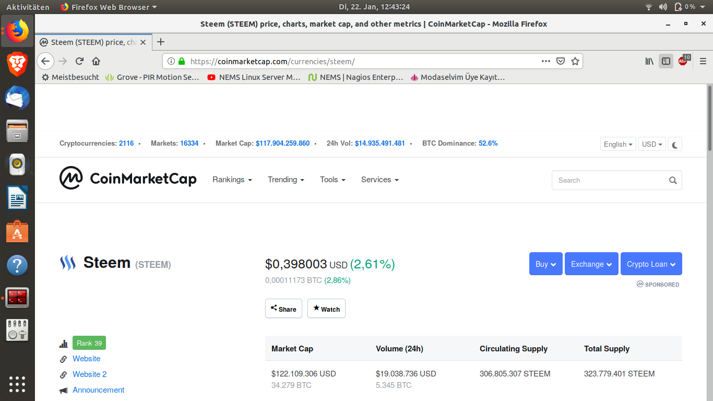Open the Wi-Fi network indicator
Screen dimensions: 713x401
pos(649,7)
